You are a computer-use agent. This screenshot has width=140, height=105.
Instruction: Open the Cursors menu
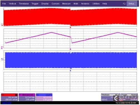(x=55, y=4)
